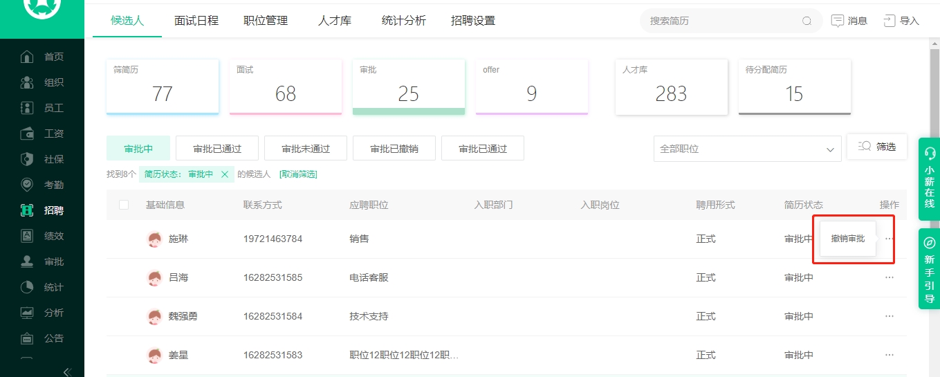The width and height of the screenshot is (940, 377).
Task: Select 撤销审批 from the popup menu
Action: [x=847, y=239]
